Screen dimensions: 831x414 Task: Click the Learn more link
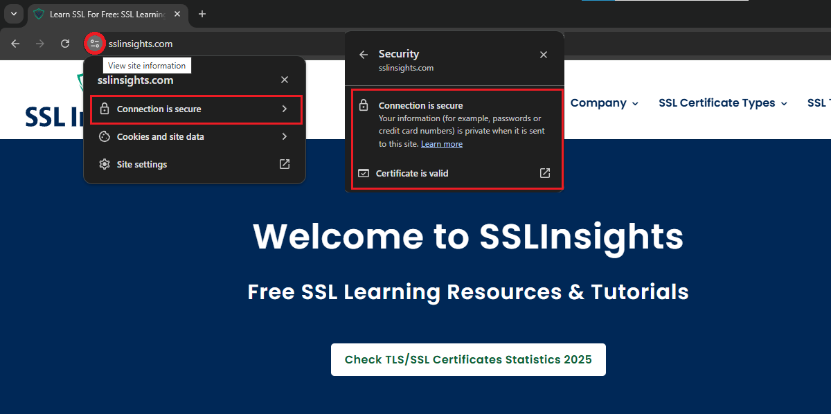(442, 144)
